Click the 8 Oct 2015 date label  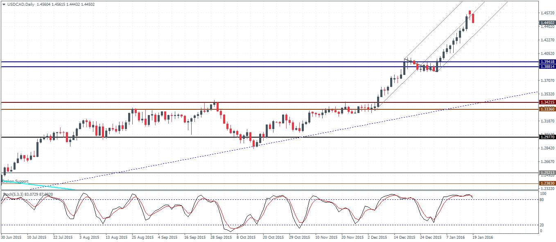tap(246, 237)
